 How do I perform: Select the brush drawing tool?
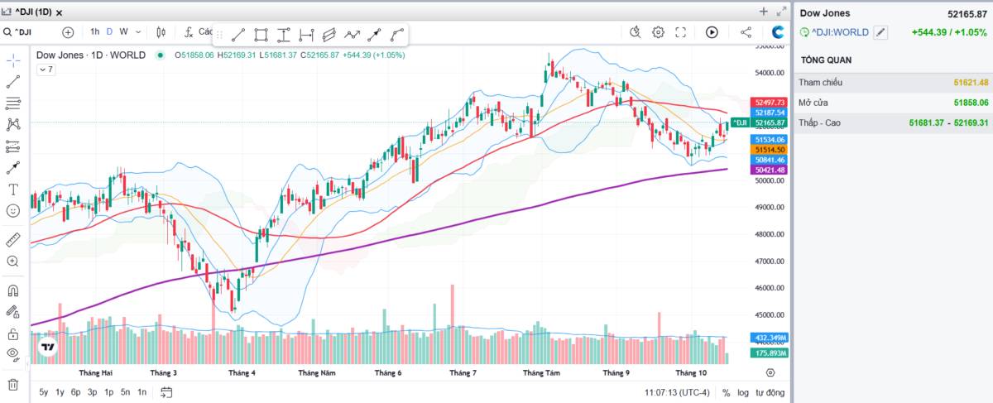(13, 168)
